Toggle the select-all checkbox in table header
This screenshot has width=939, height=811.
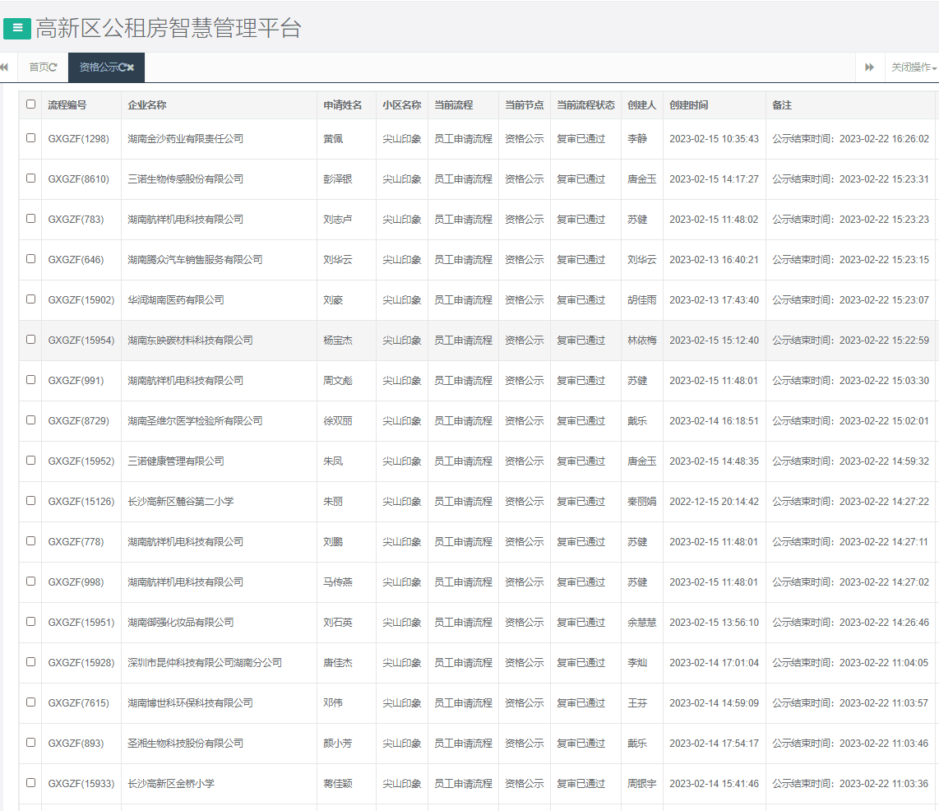31,104
